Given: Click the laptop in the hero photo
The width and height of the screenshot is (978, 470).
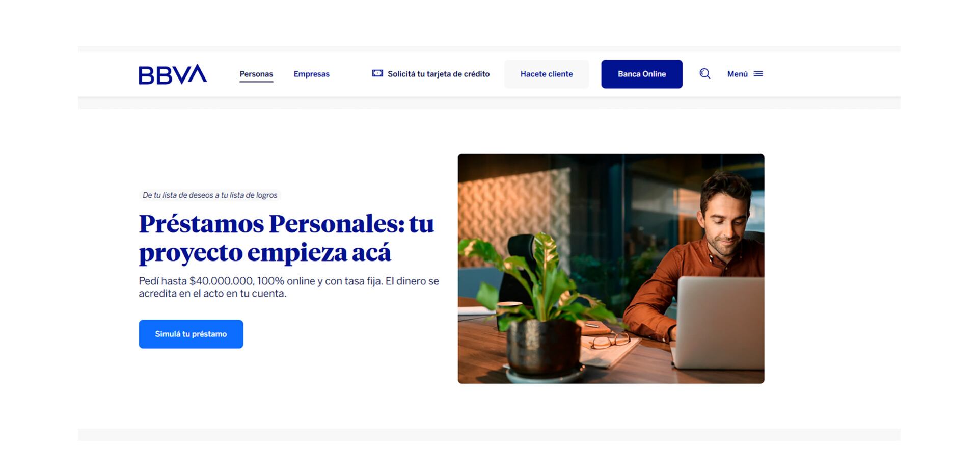Looking at the screenshot, I should [718, 322].
